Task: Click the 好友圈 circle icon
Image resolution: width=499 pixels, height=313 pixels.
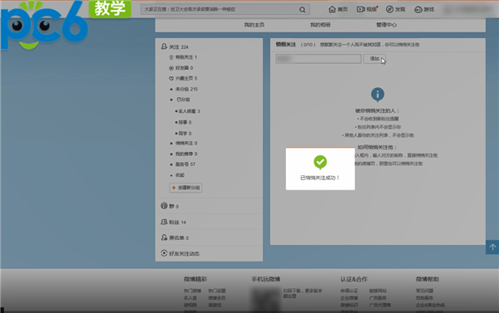Action: pos(171,68)
